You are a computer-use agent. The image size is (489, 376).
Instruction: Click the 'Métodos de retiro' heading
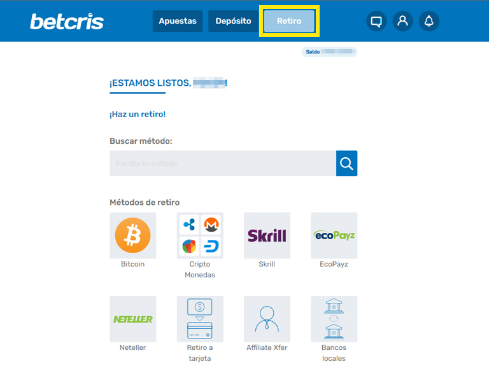coord(145,202)
